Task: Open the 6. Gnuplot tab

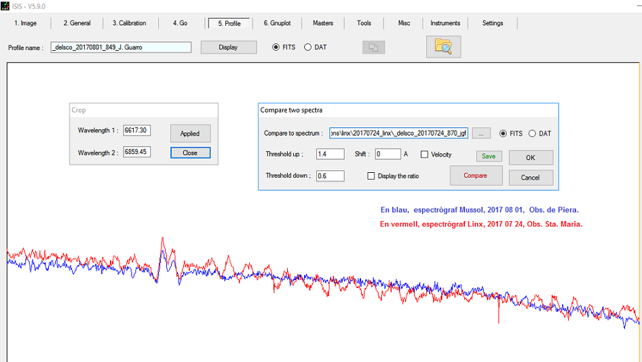Action: pos(277,23)
